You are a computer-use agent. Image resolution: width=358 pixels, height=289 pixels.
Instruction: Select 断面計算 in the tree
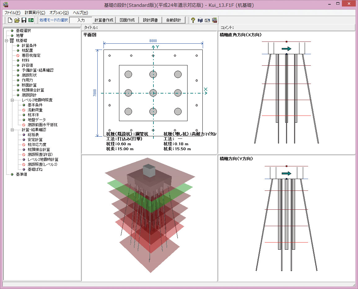click(29, 85)
